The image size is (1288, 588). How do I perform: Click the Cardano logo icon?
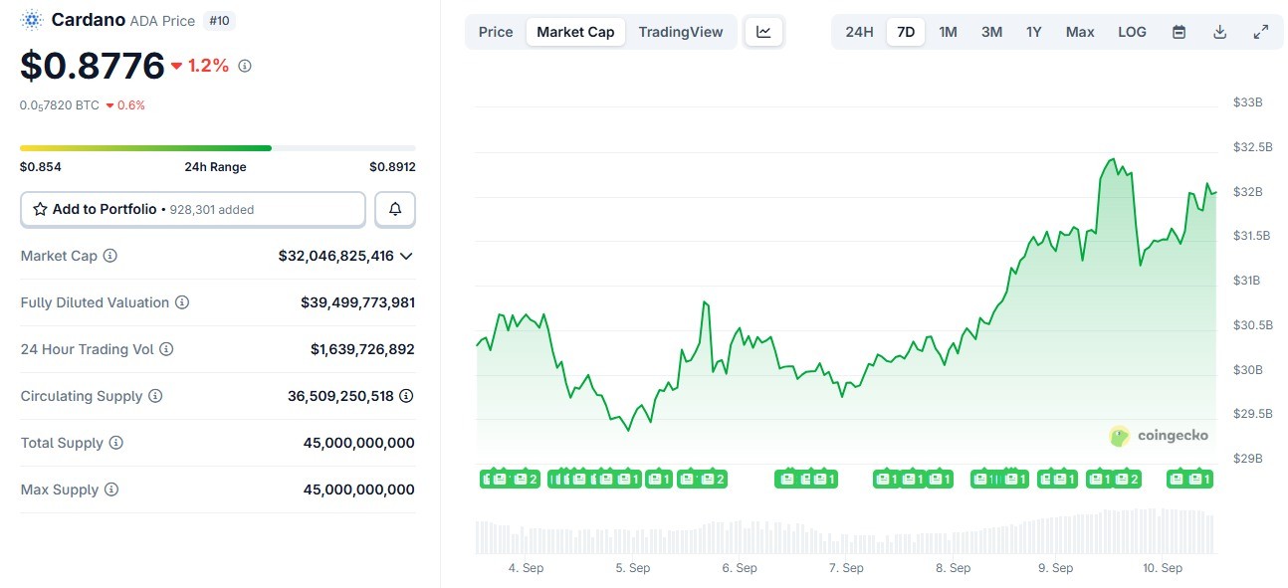[32, 20]
